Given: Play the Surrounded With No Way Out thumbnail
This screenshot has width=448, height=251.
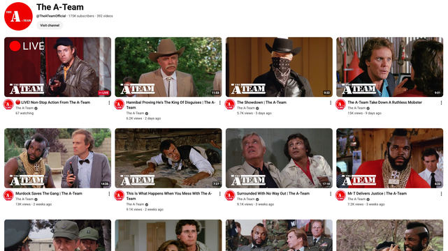Looking at the screenshot, I should pyautogui.click(x=279, y=158).
